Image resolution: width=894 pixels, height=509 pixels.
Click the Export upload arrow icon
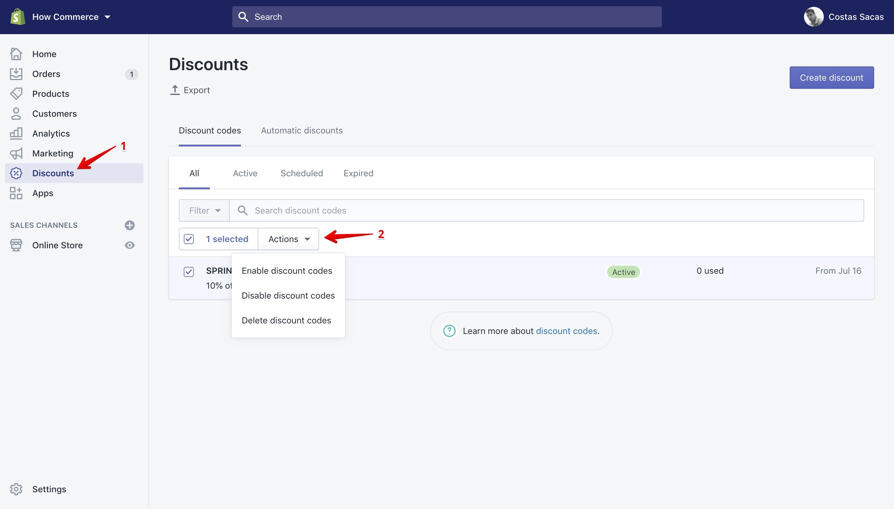point(175,90)
